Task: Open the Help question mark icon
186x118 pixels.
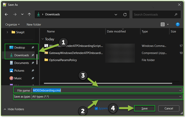Action: coord(178,25)
